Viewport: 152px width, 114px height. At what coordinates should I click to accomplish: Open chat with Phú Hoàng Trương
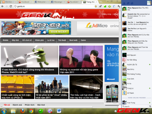coord(137,74)
